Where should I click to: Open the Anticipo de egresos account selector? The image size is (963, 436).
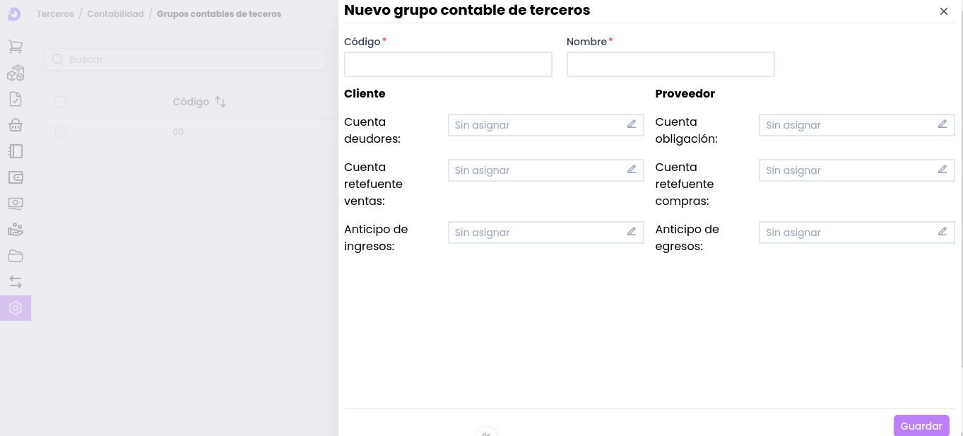pos(856,232)
